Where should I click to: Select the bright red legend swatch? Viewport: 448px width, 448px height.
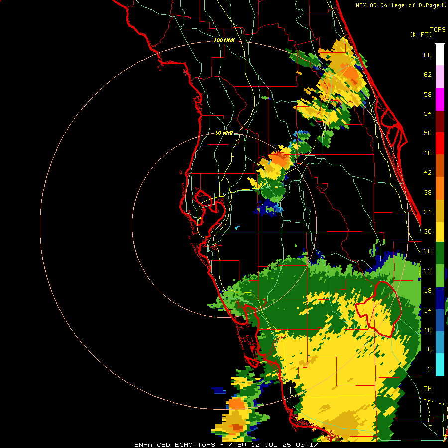tap(440, 144)
